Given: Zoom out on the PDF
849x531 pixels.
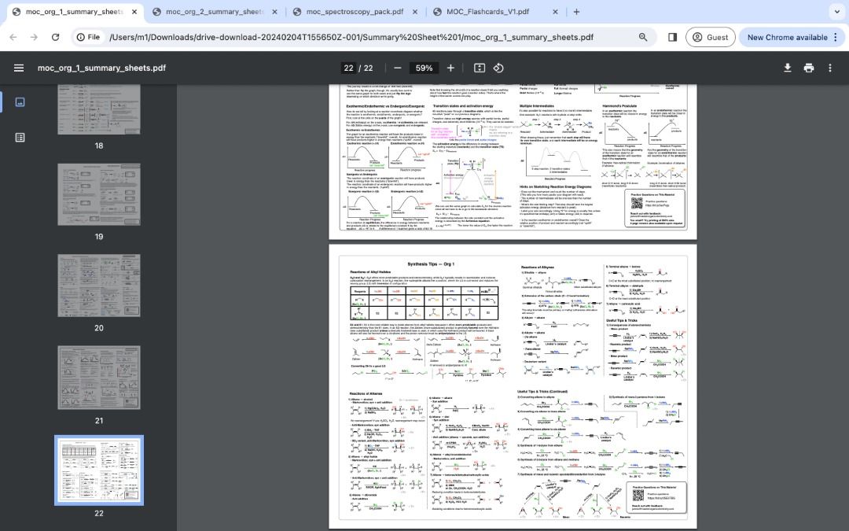Looking at the screenshot, I should (398, 68).
